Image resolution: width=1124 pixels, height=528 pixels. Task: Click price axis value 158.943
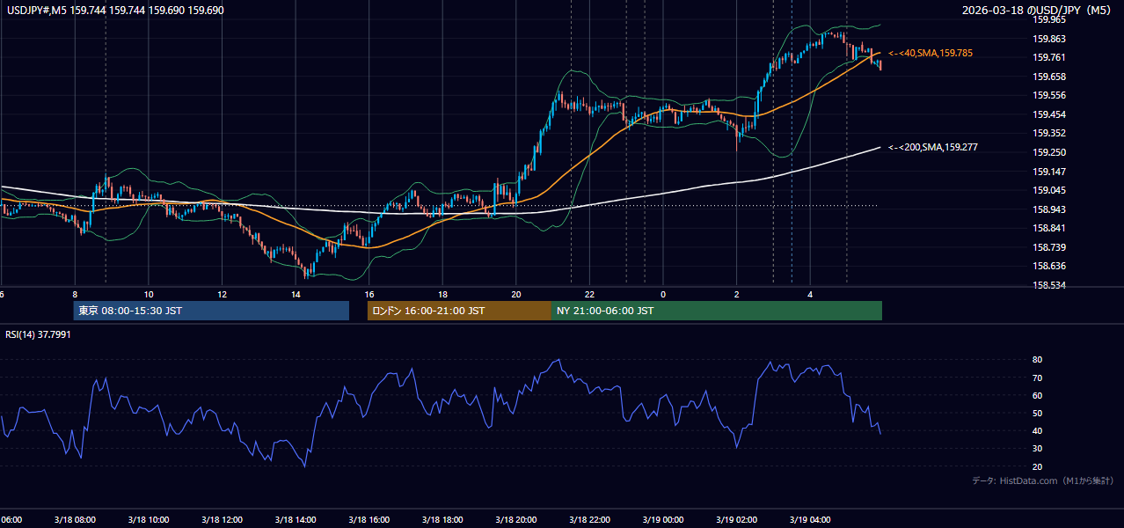[x=1049, y=209]
